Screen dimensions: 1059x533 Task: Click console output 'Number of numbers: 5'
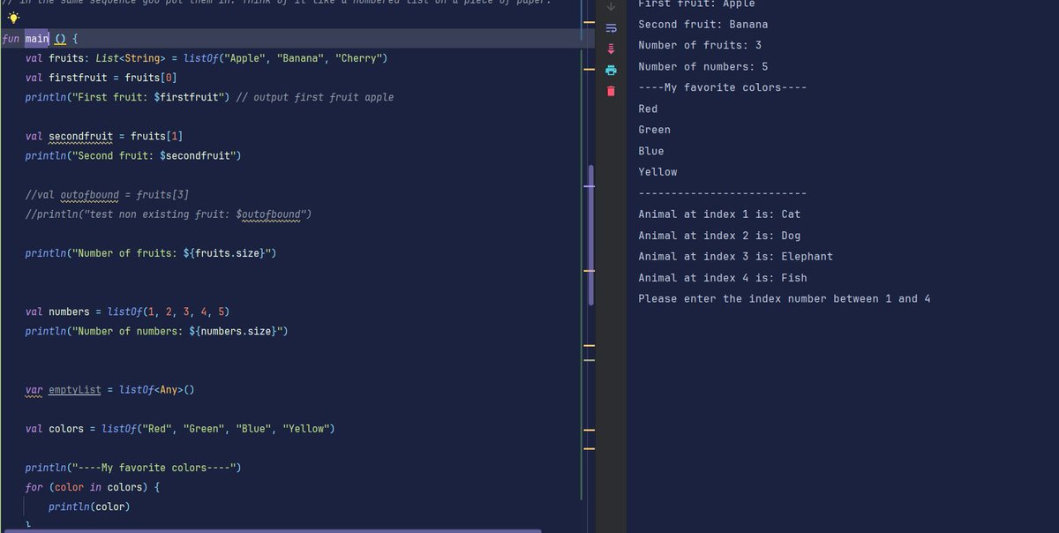(x=702, y=66)
